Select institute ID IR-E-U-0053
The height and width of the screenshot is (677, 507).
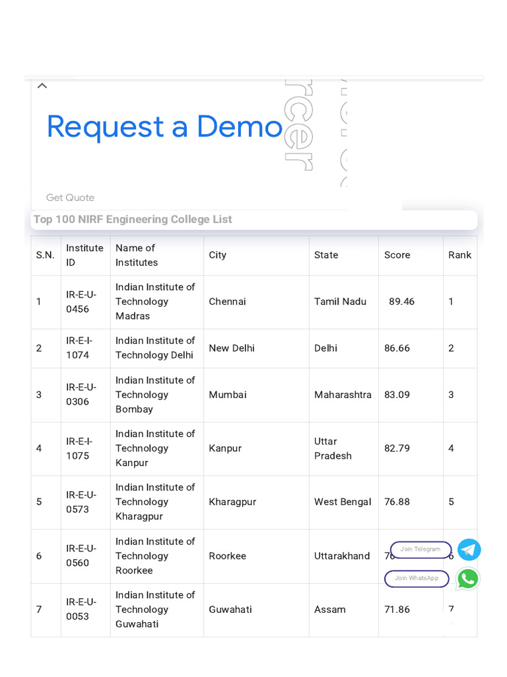(x=81, y=609)
